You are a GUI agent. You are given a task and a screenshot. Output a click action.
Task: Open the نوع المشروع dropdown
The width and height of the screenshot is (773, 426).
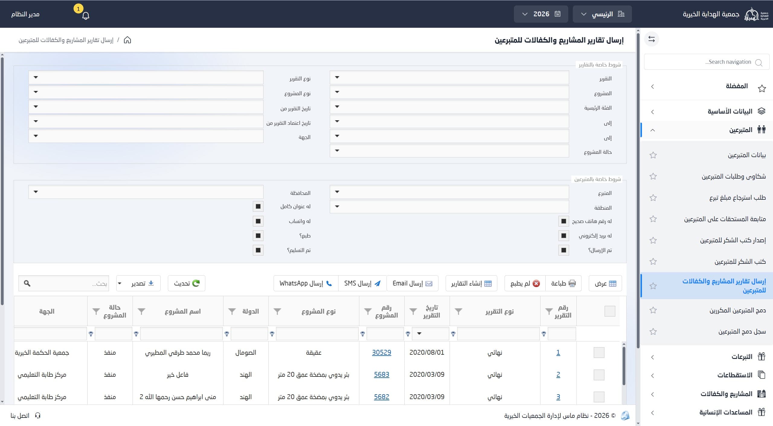point(146,92)
